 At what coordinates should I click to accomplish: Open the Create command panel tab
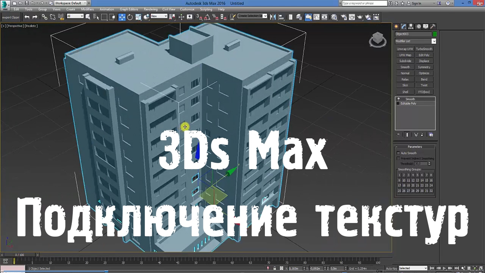[396, 27]
